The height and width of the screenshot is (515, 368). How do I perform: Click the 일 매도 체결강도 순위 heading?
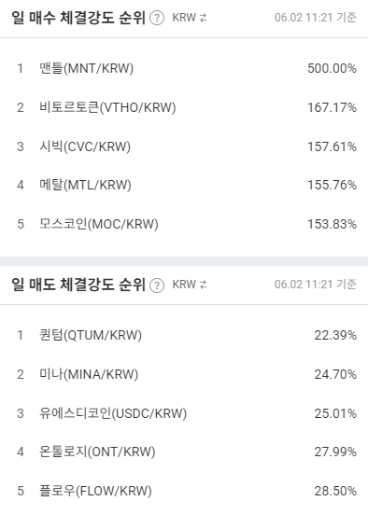click(x=78, y=285)
